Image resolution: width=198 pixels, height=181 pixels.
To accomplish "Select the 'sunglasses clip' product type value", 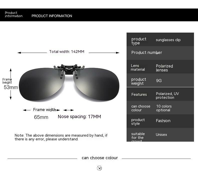I will (168, 40).
